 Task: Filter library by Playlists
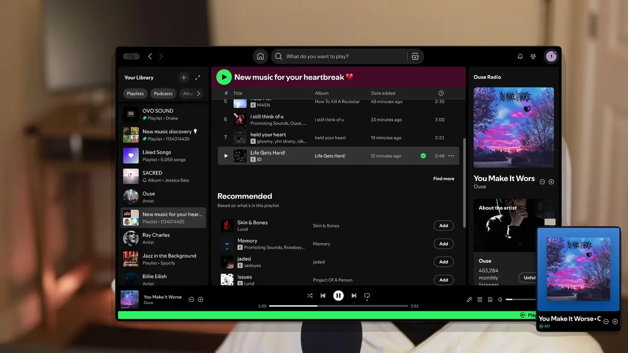(135, 94)
